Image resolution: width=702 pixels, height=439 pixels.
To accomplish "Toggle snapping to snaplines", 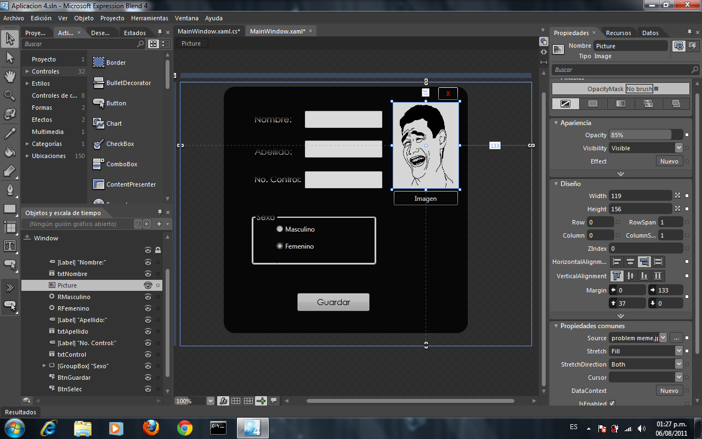I will 261,401.
